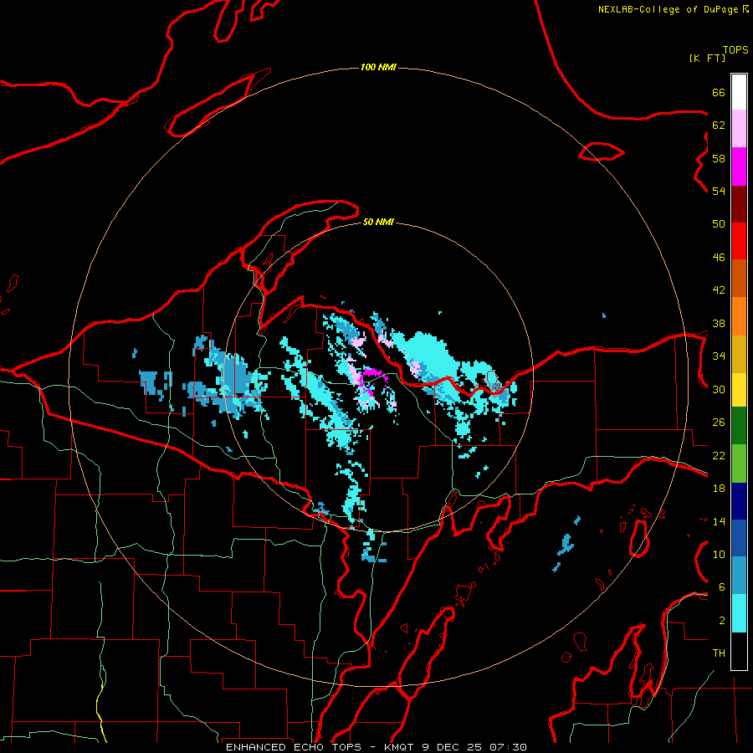Click the legend value 22
The height and width of the screenshot is (753, 753).
point(719,455)
